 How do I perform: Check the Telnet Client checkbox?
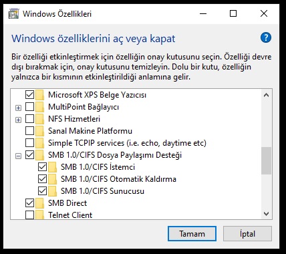click(29, 215)
